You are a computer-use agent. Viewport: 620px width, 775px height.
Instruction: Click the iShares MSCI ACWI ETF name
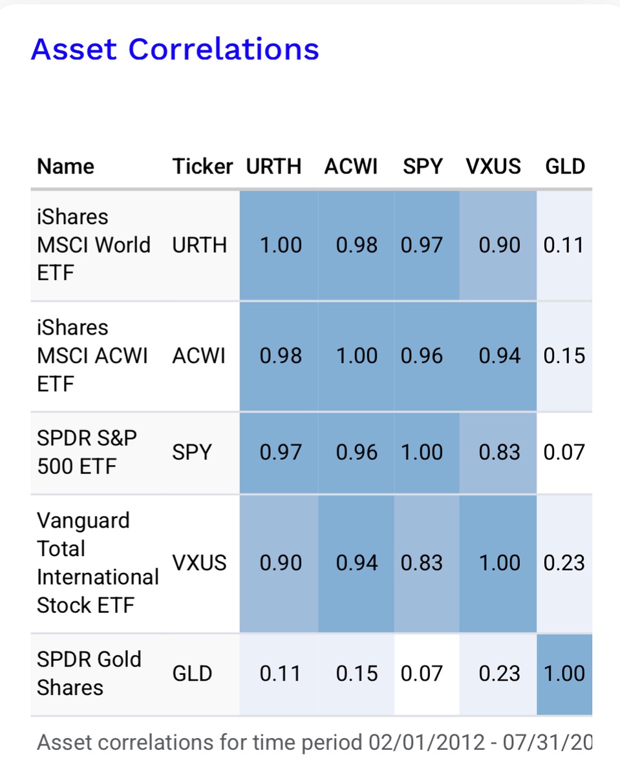tap(92, 356)
